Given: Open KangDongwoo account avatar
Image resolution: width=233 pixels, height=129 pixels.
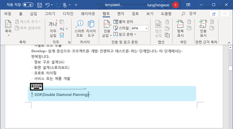Looking at the screenshot, I should pos(175,5).
